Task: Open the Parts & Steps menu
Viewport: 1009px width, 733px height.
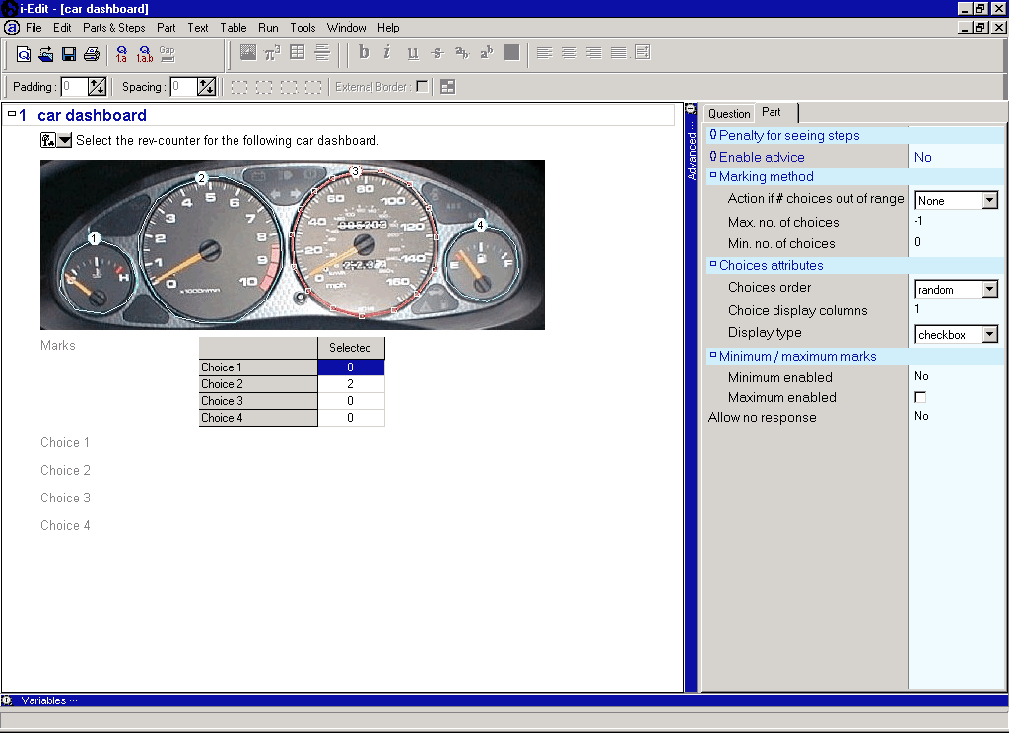Action: tap(113, 28)
